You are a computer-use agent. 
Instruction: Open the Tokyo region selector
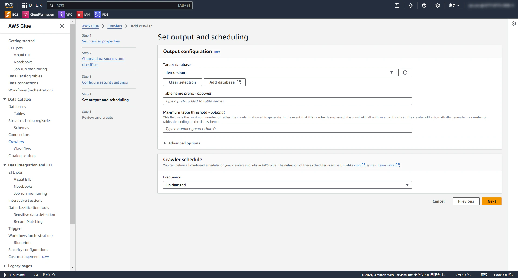(454, 5)
